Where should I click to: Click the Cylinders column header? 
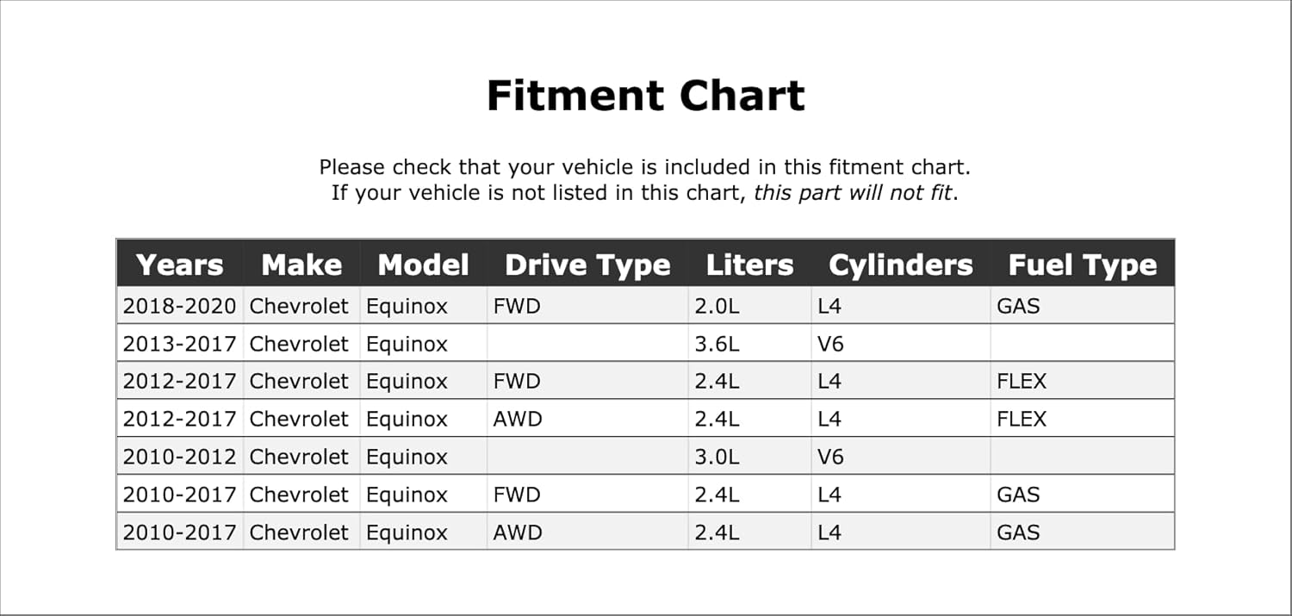[x=900, y=265]
